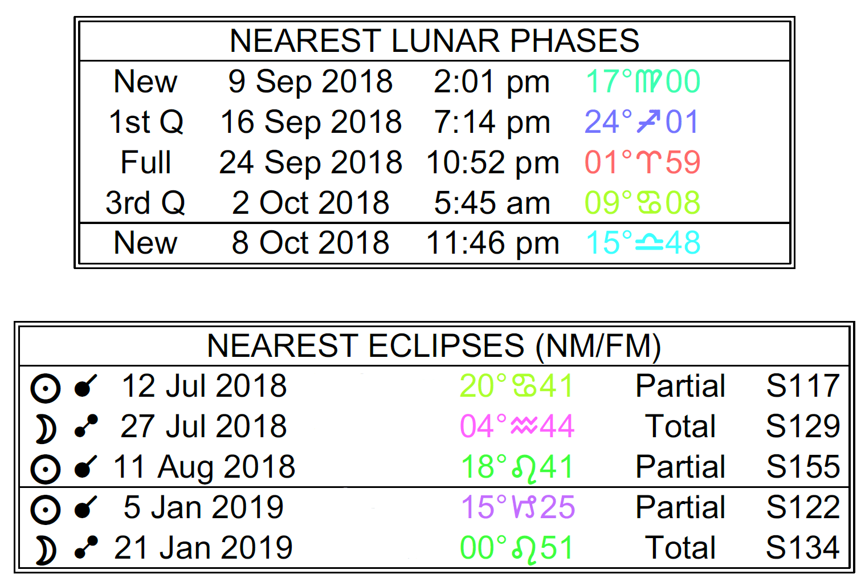
Task: Click the Full moon 24 Sep 2018 date
Action: (x=311, y=162)
